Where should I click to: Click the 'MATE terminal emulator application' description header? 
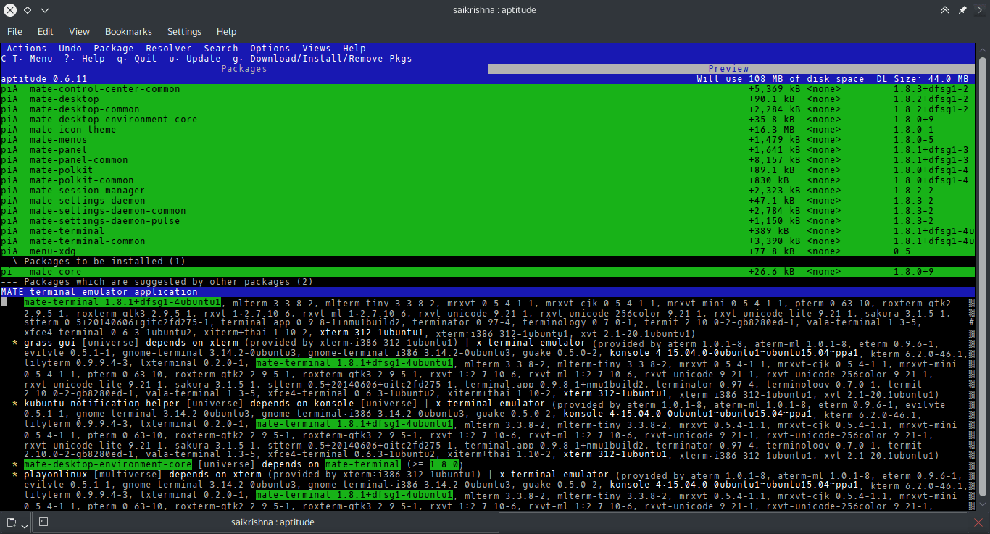pyautogui.click(x=99, y=292)
